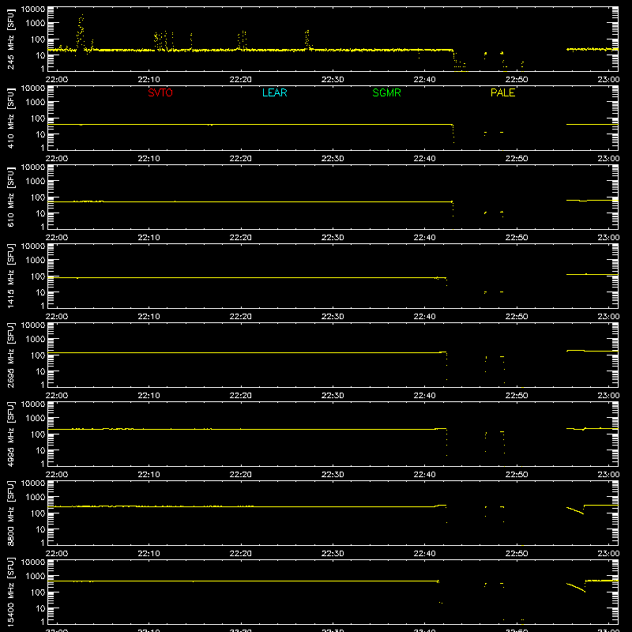Click 22:00 tick label under 2695 MHz panel
The height and width of the screenshot is (632, 632).
click(56, 396)
